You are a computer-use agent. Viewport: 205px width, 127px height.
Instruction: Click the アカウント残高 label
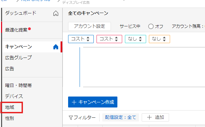point(186,26)
